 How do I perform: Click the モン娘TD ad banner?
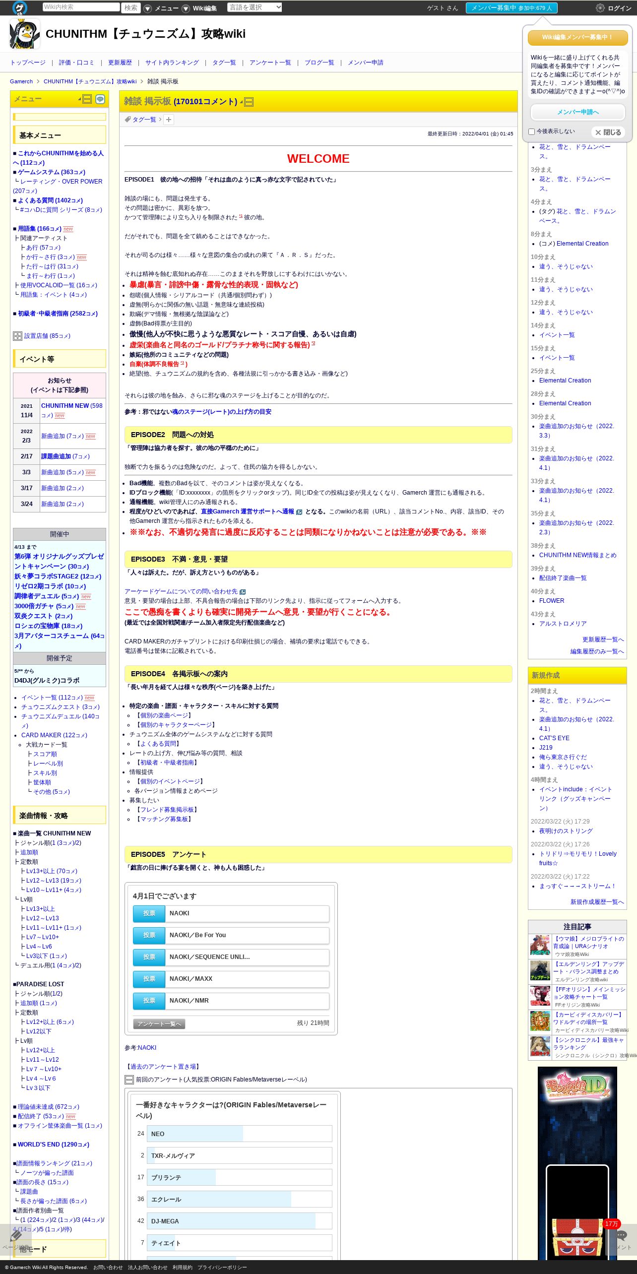(577, 1163)
